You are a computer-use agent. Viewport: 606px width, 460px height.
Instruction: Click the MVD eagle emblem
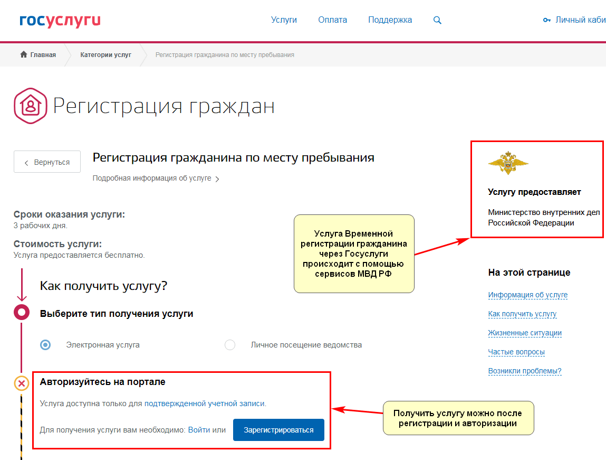point(508,163)
